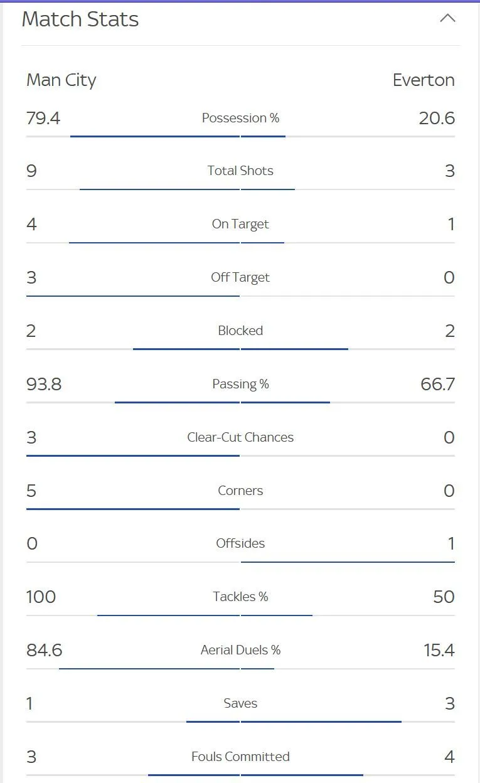Click the Fouls Committed label
This screenshot has height=783, width=480.
point(240,757)
